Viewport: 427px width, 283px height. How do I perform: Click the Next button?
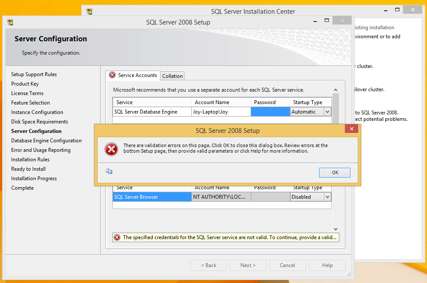tap(248, 265)
